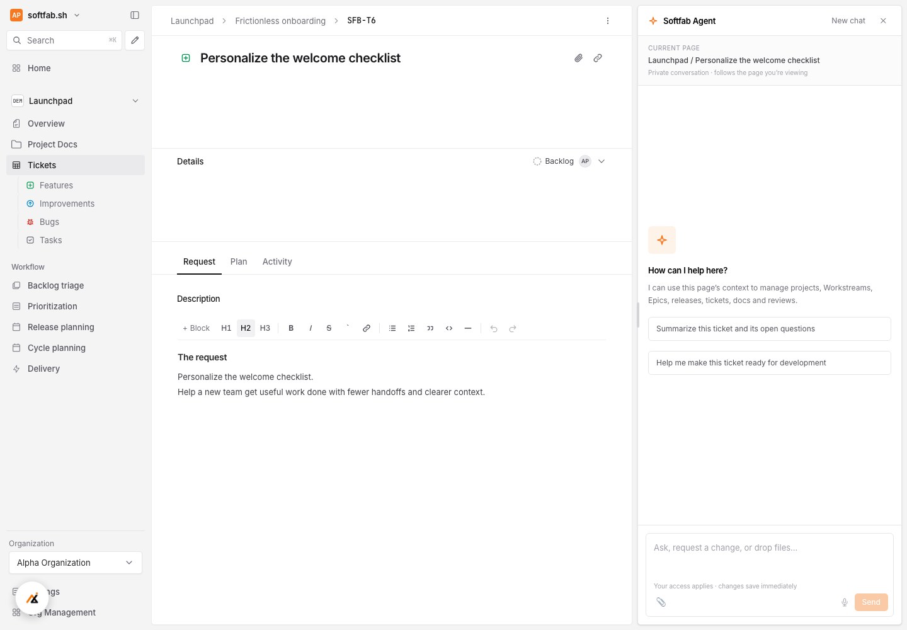Open the softfab.sh workspace switcher
Screen dimensions: 907x630
[x=45, y=15]
